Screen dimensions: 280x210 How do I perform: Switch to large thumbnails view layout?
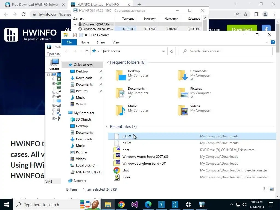click(272, 189)
